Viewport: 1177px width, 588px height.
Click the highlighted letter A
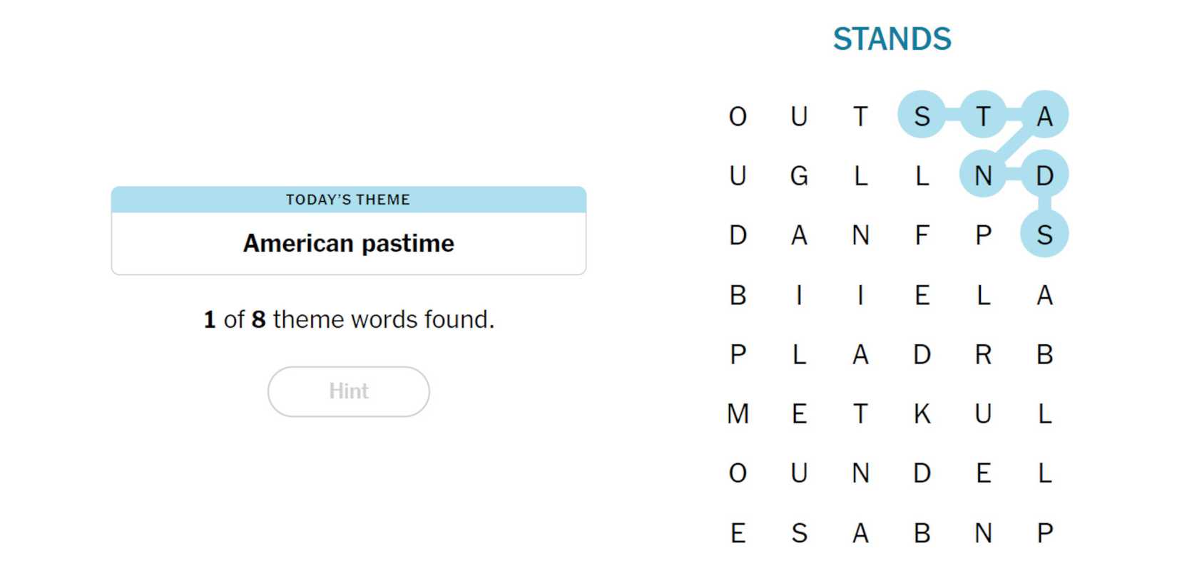(1044, 115)
